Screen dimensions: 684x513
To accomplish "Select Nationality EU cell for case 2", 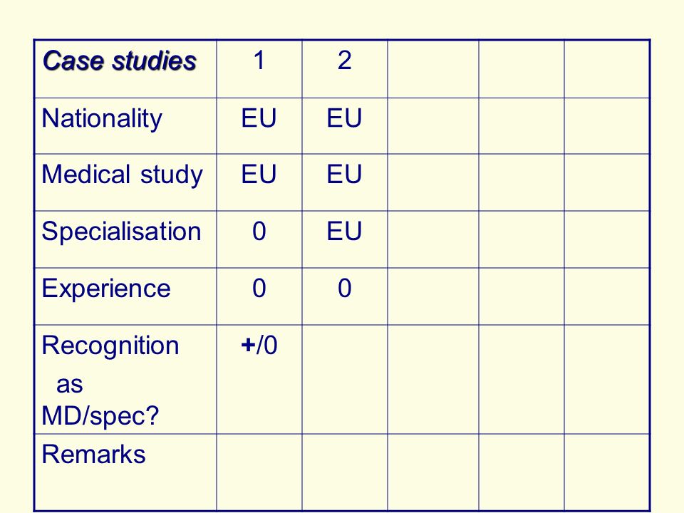I will (x=345, y=125).
